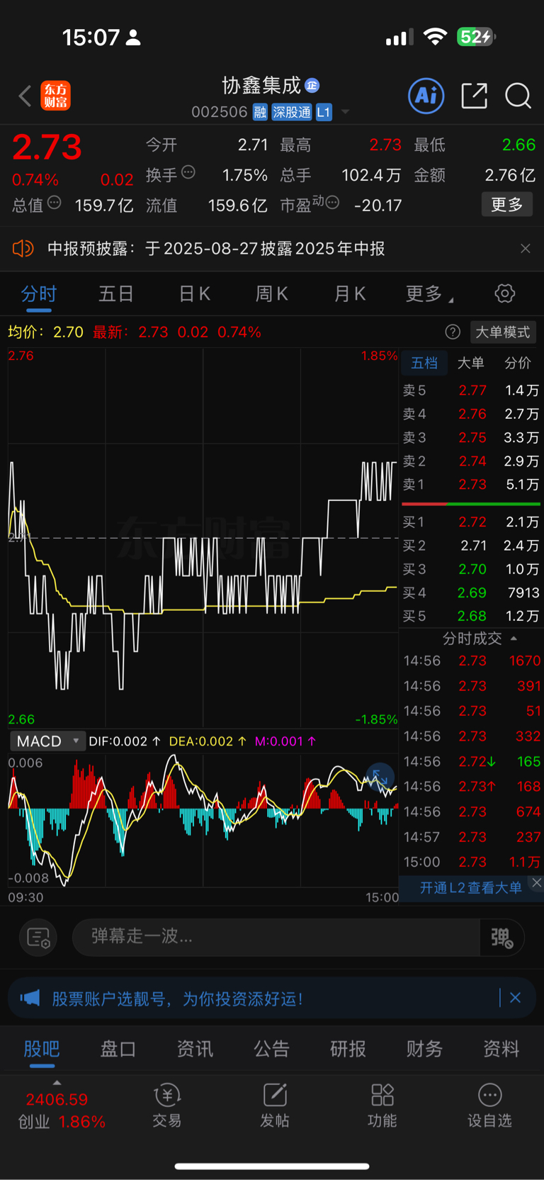The height and width of the screenshot is (1180, 544).
Task: Tap the help question mark icon
Action: (x=453, y=332)
